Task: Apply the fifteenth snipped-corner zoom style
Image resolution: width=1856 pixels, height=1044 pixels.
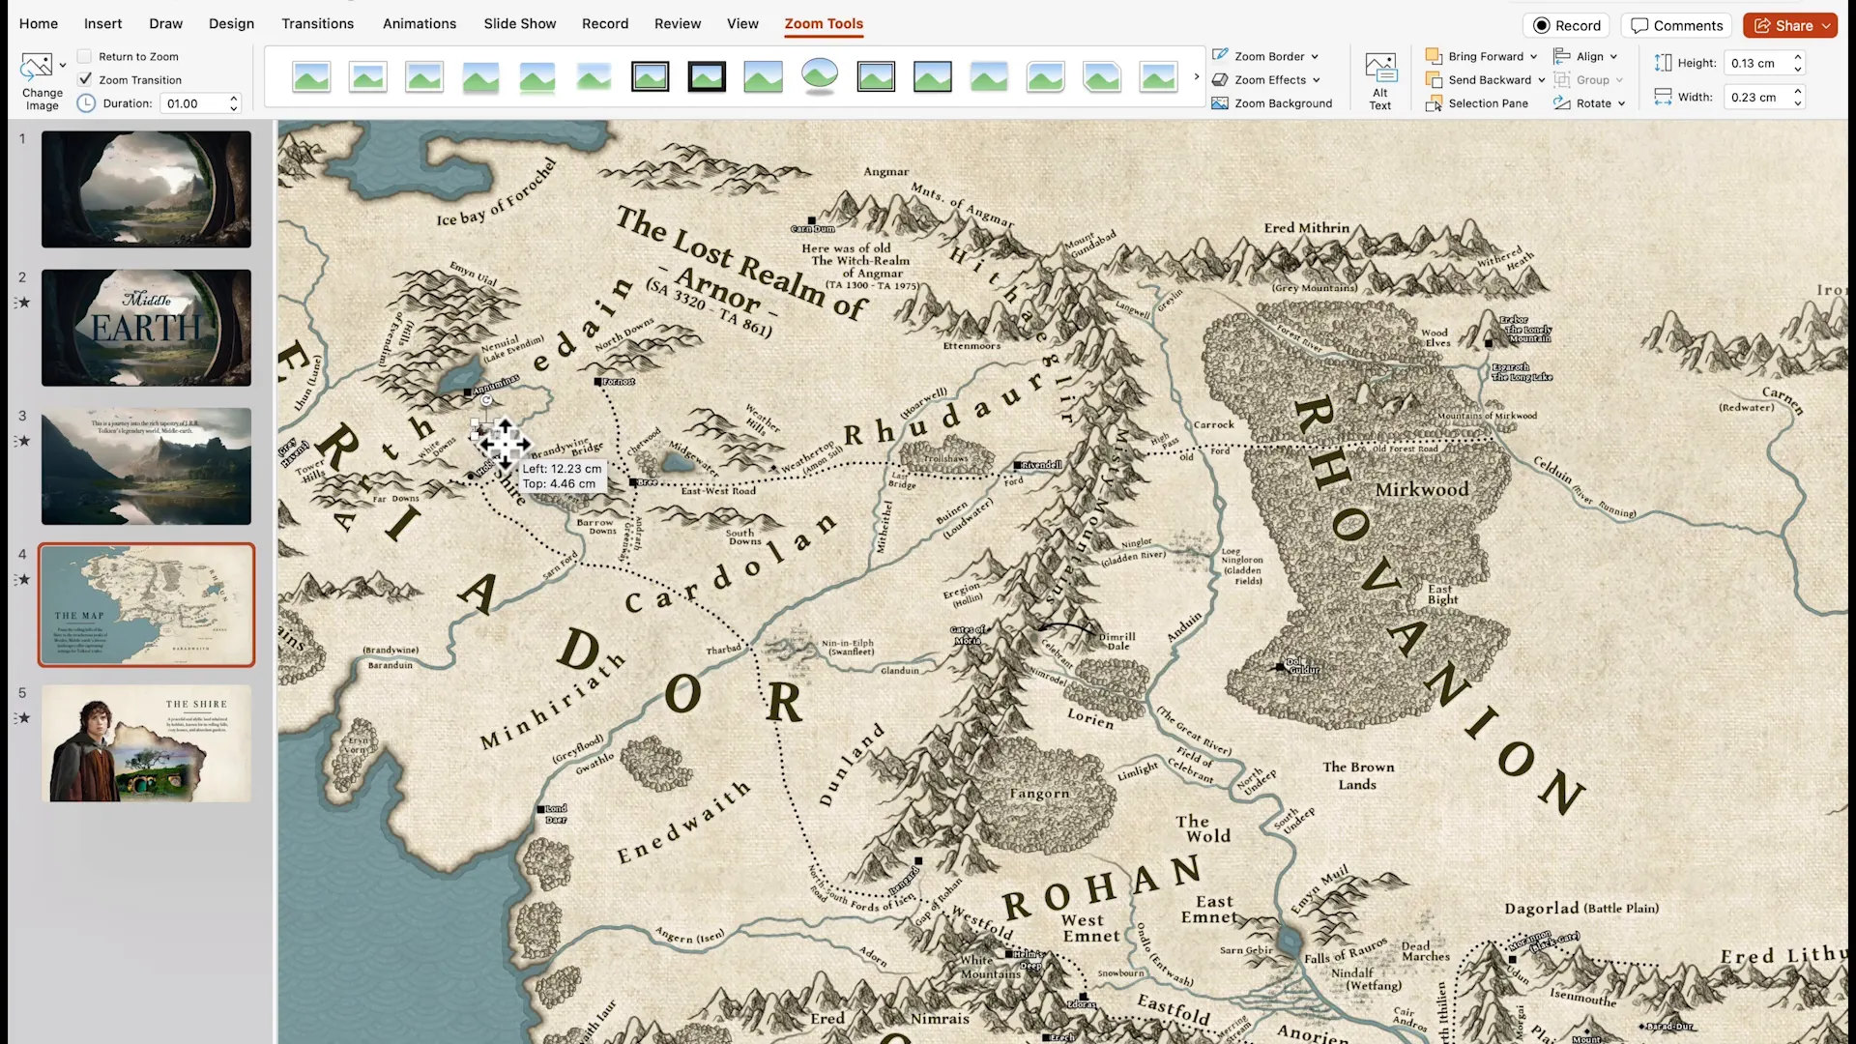Action: coord(1102,76)
